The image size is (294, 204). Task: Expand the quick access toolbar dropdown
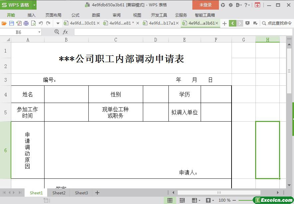(x=58, y=24)
